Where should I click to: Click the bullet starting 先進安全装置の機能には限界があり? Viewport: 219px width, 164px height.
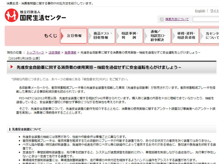coord(75,137)
